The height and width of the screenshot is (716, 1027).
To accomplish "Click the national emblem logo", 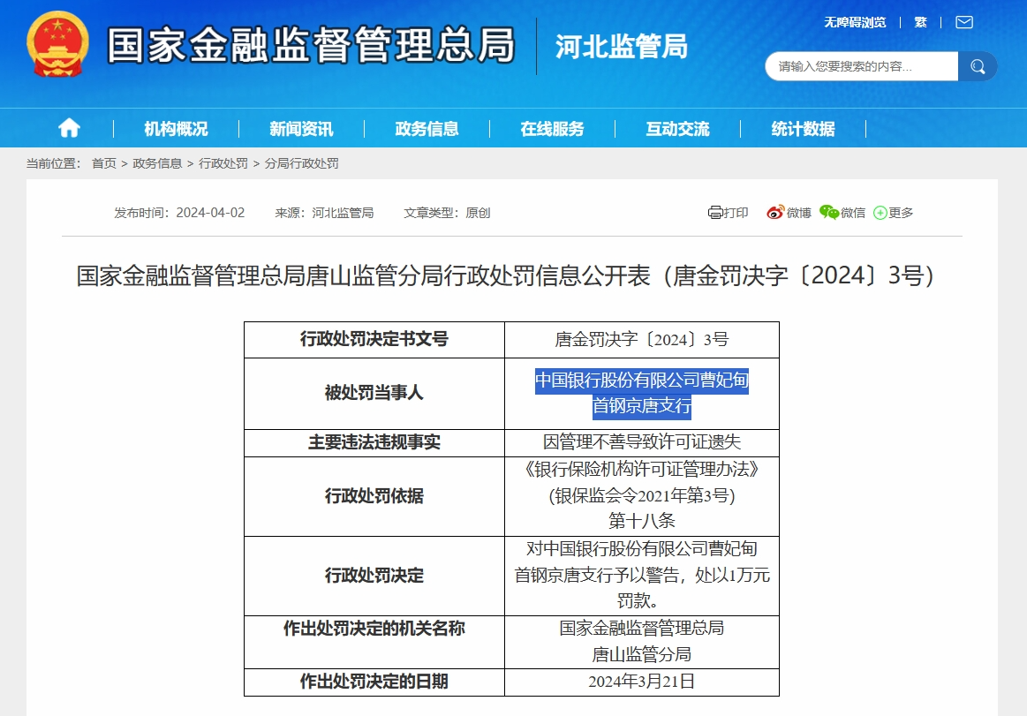I will (57, 44).
